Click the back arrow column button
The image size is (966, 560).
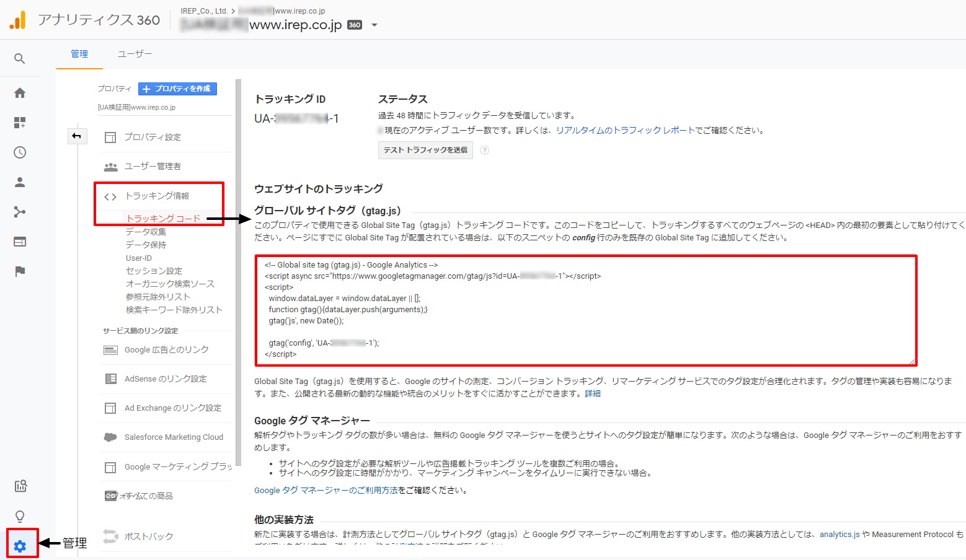tap(77, 136)
